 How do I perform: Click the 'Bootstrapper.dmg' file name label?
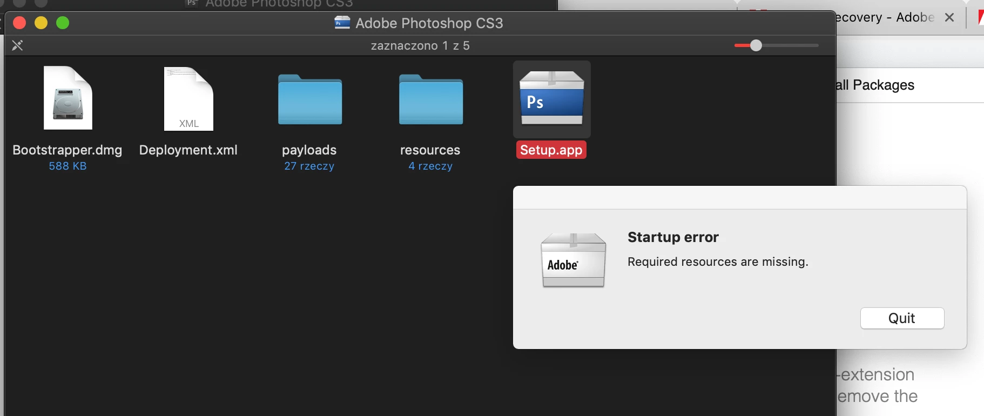(68, 150)
